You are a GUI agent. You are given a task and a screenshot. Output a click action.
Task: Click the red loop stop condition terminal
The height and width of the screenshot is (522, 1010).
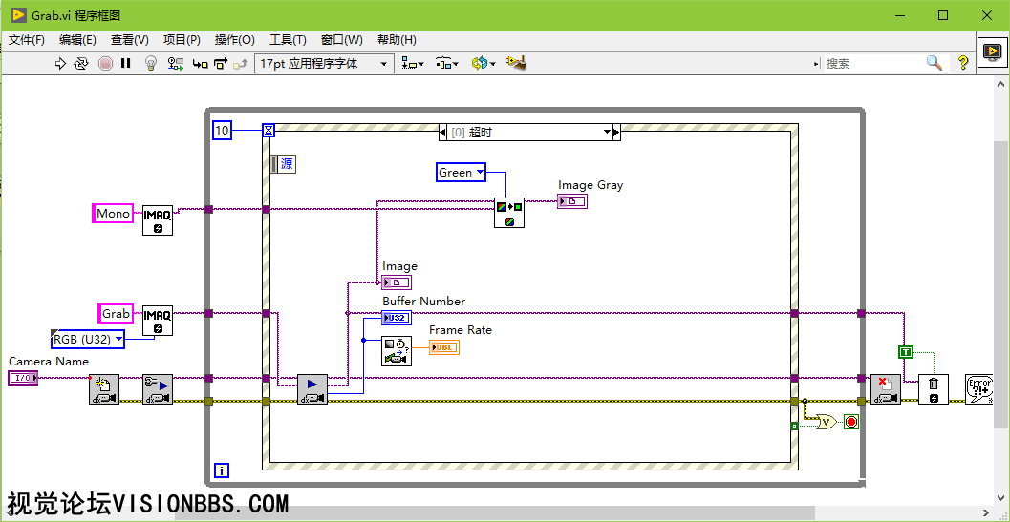(x=850, y=422)
